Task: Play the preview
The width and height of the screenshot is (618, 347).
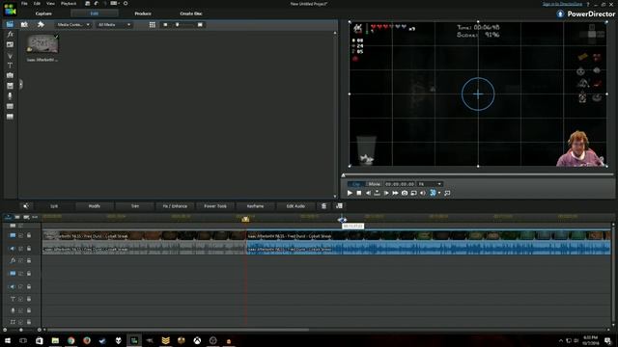Action: 350,193
